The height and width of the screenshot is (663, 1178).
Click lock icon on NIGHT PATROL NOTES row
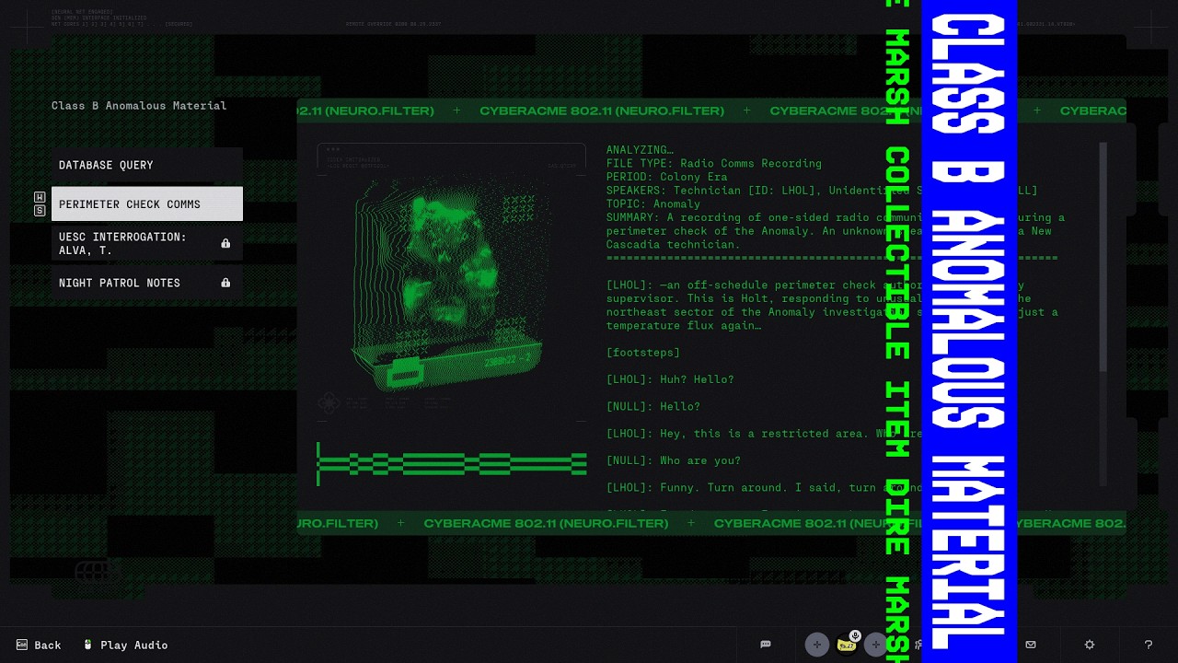(225, 283)
